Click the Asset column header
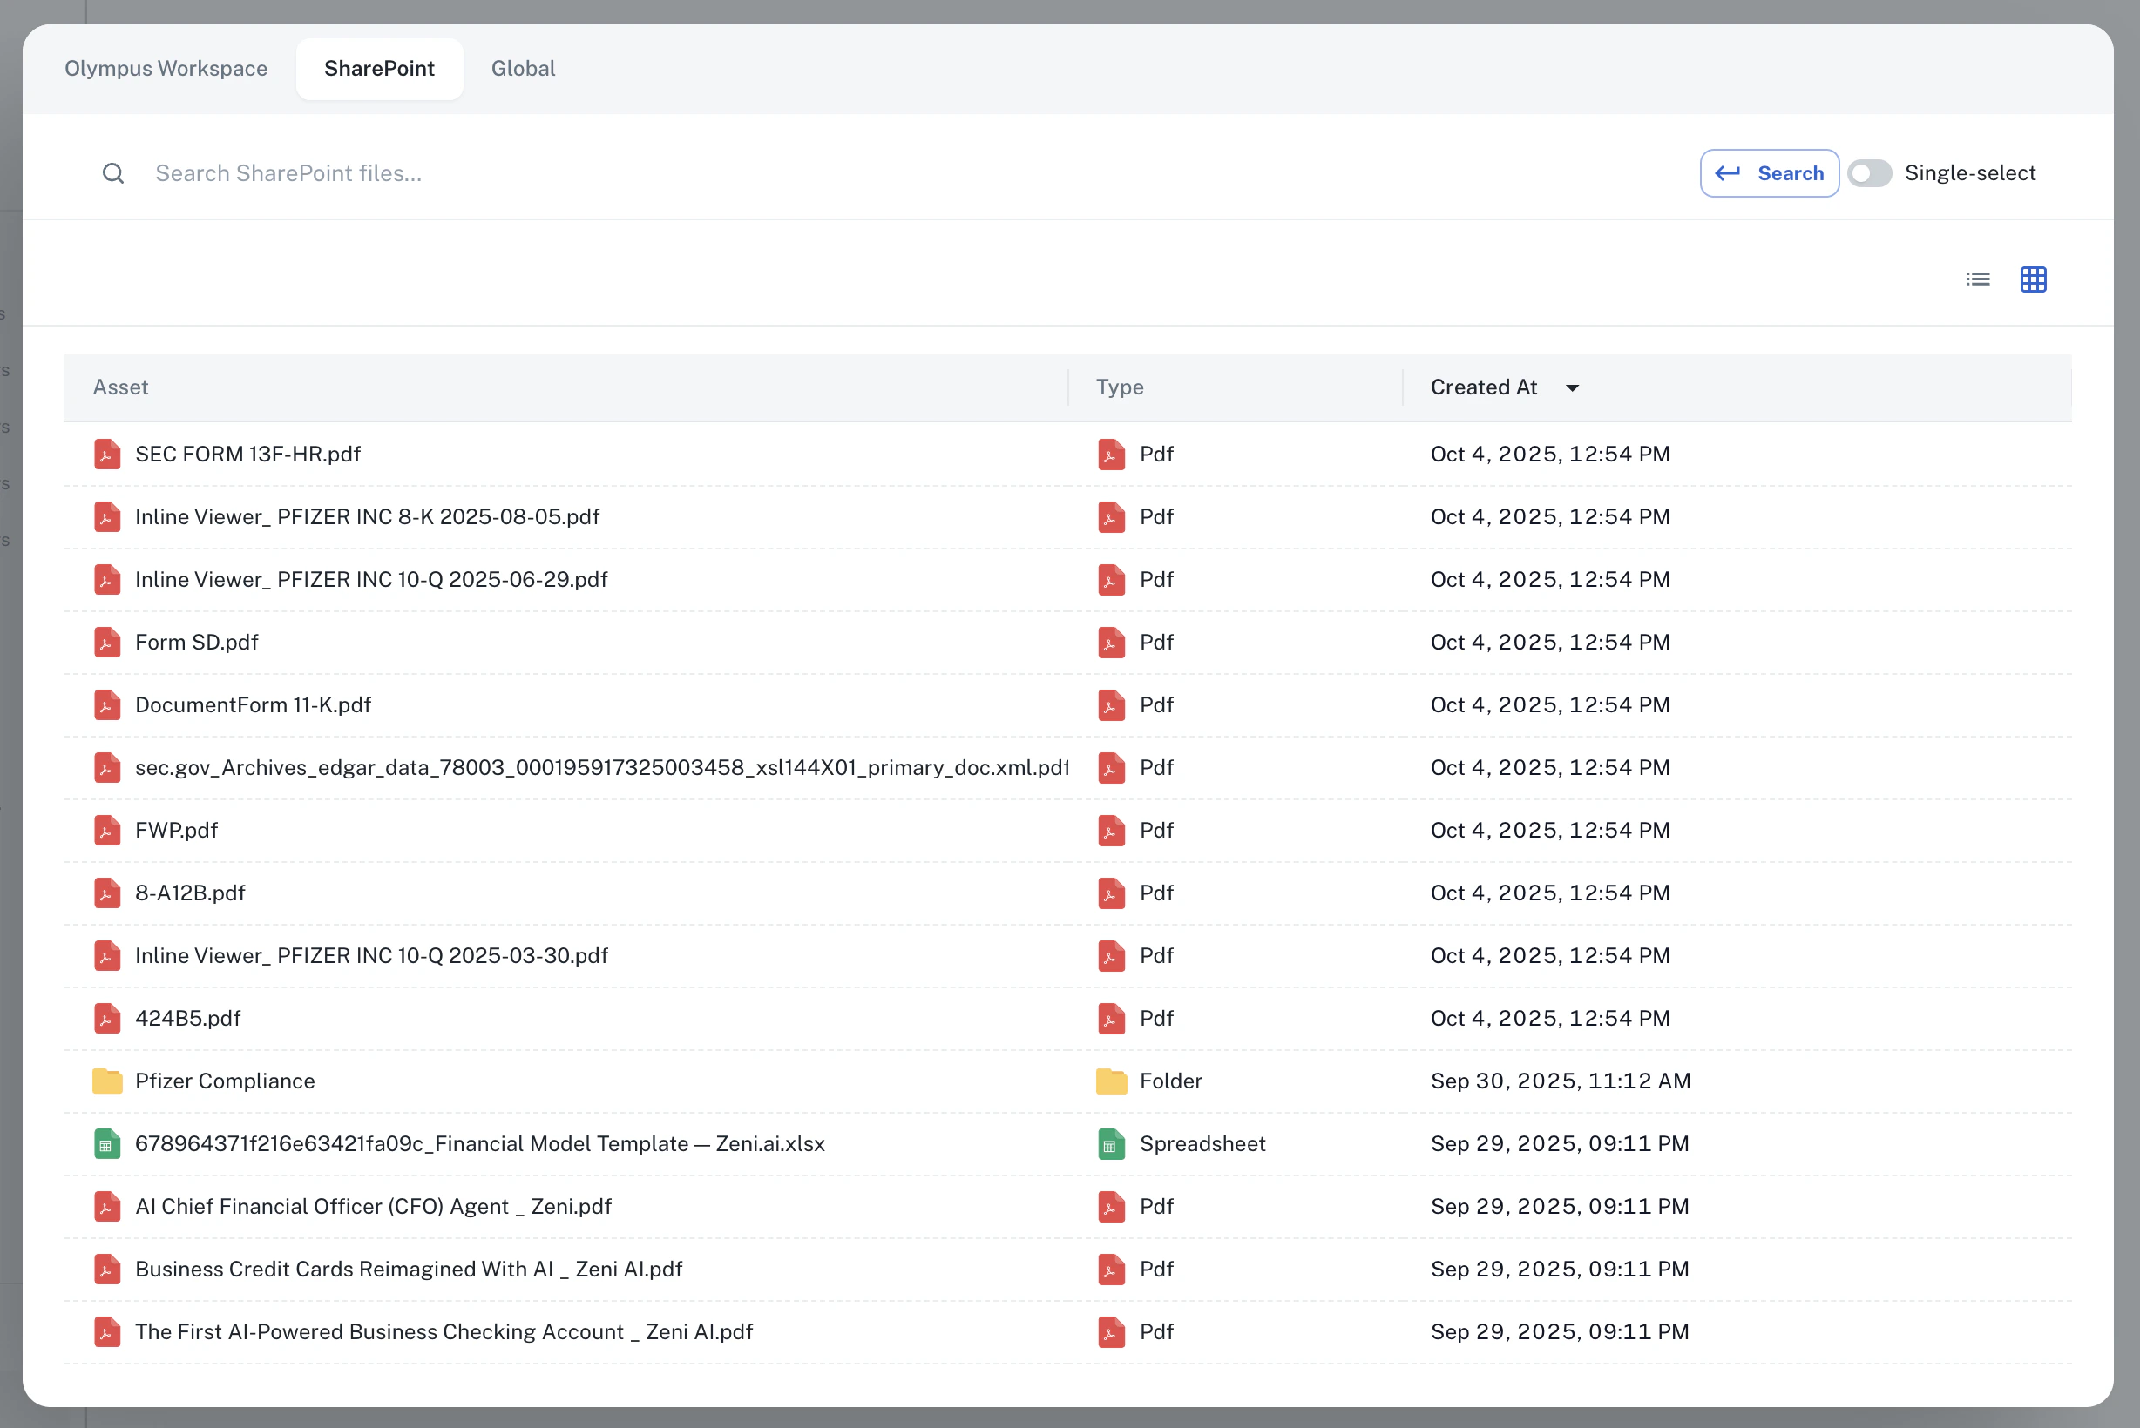Screen dimensions: 2140x1428 point(120,387)
